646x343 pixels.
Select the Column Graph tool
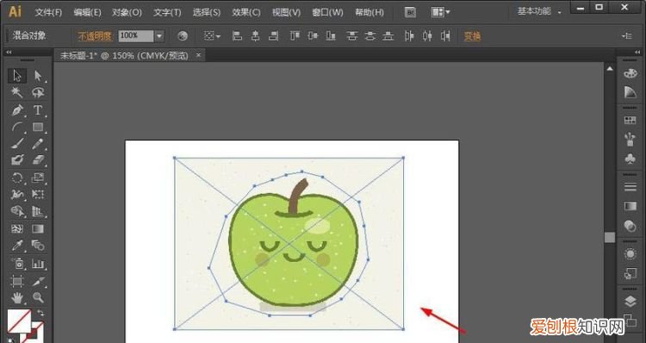coord(38,264)
